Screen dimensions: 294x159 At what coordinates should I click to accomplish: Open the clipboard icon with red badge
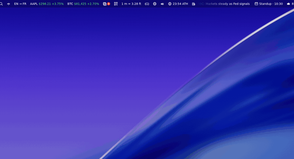107,4
